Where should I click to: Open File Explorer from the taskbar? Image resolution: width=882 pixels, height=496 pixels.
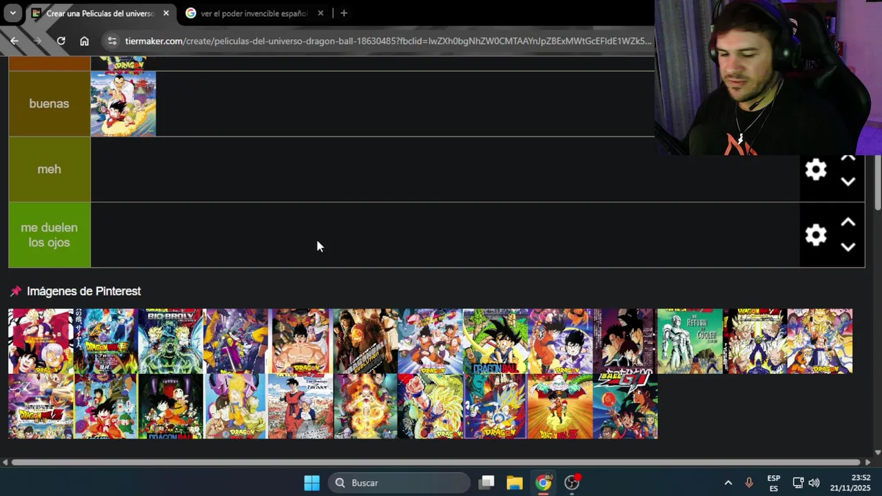[x=515, y=483]
